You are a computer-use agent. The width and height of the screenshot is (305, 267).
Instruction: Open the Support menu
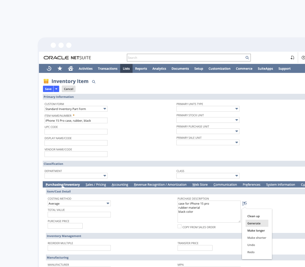click(284, 69)
